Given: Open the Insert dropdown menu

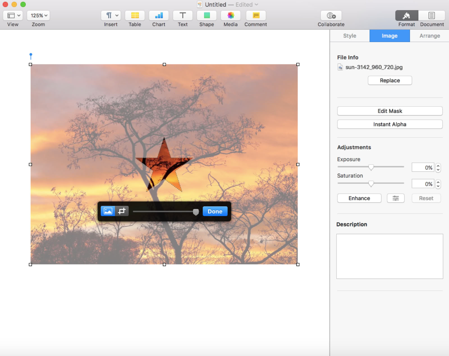Looking at the screenshot, I should [111, 16].
